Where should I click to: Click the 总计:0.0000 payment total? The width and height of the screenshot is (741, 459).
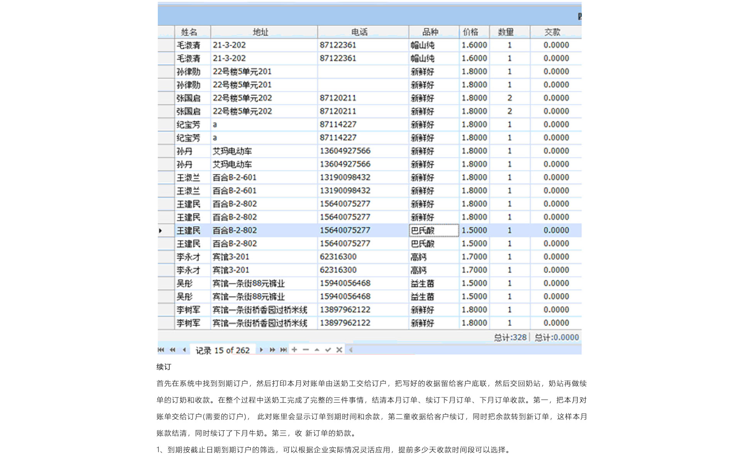tap(557, 337)
